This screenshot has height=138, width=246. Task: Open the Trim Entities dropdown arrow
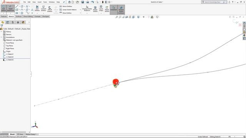tap(37, 13)
